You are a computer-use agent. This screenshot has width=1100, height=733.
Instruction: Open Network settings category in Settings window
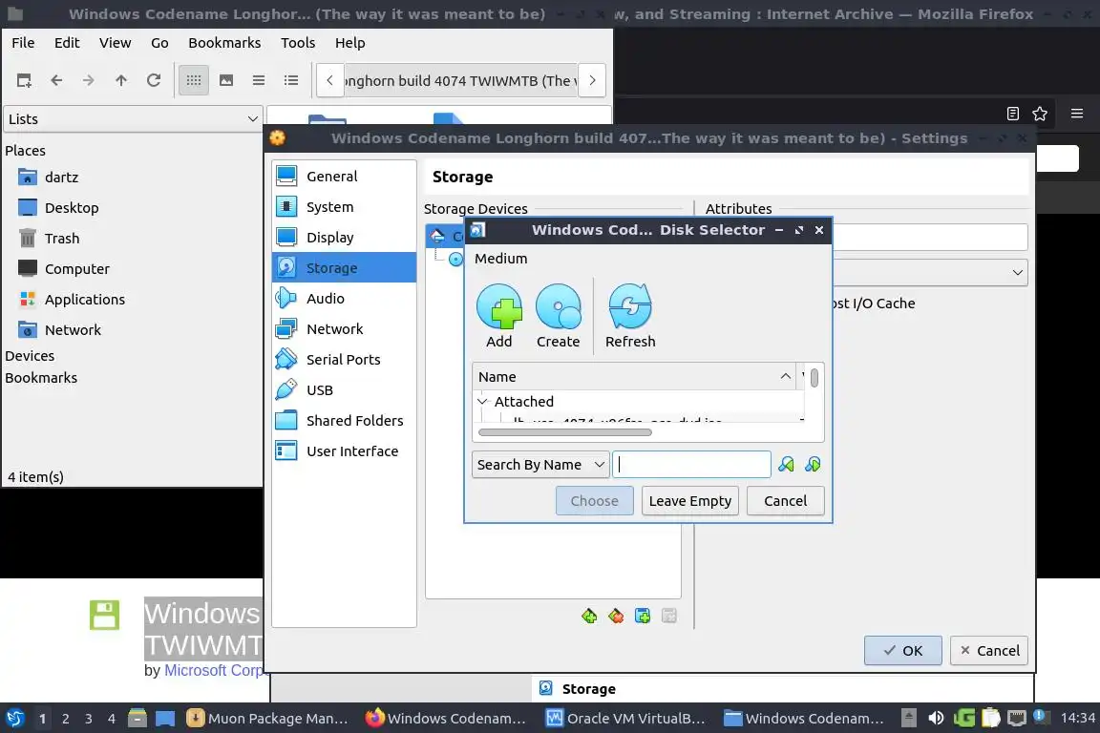[x=344, y=329]
